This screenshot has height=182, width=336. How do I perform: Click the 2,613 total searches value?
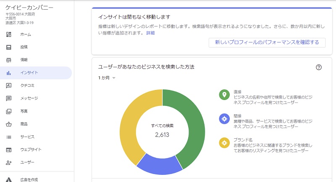[162, 135]
